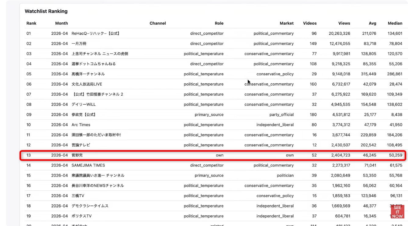Click avg value 229,859
Viewport: 408px width, 226px height.
click(369, 135)
